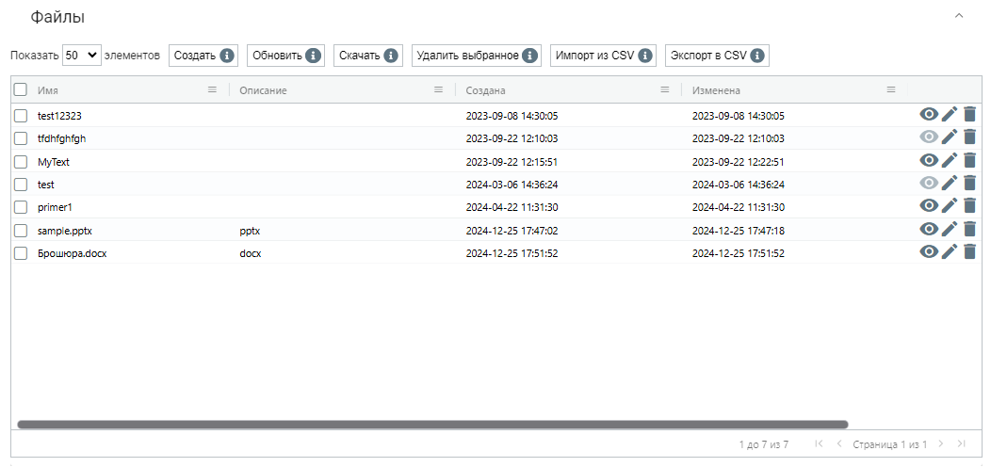Sort by the Изменена column header
Screen dimensions: 991x467
[x=716, y=90]
